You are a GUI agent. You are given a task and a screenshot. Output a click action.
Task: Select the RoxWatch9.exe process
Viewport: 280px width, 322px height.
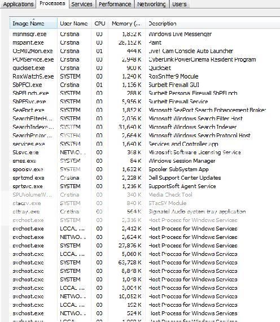[145, 76]
